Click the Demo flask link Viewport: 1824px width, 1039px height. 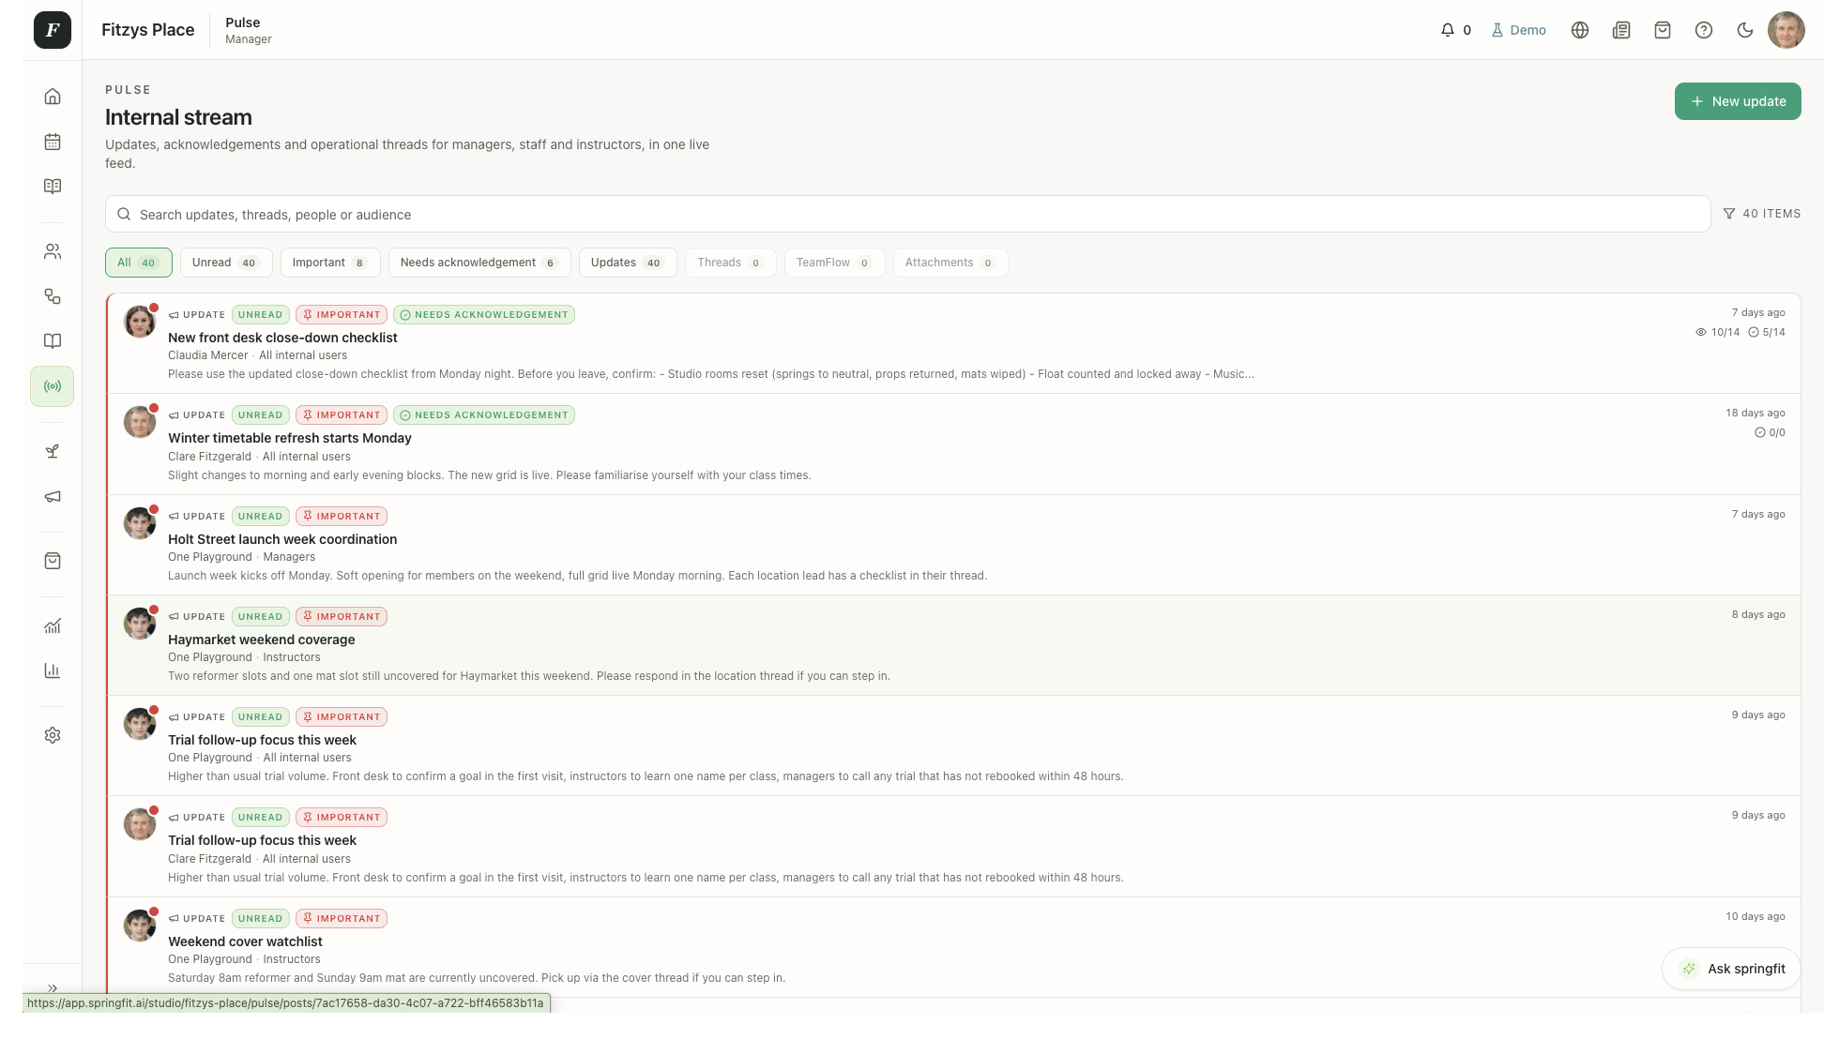pyautogui.click(x=1519, y=30)
